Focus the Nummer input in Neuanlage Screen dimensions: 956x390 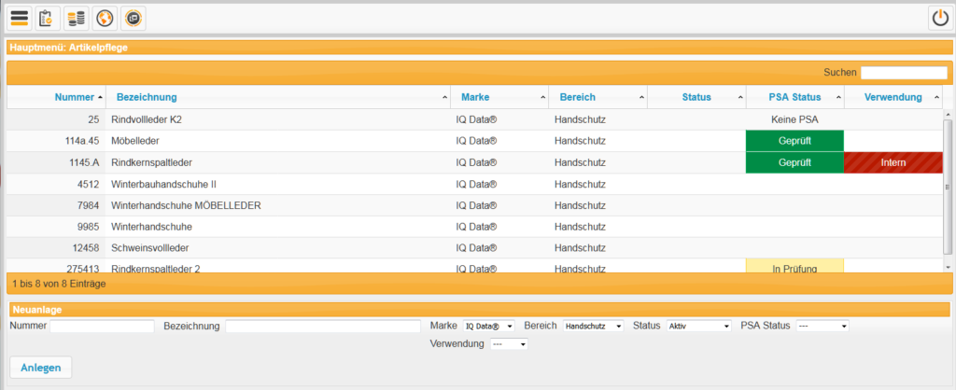[x=102, y=327]
